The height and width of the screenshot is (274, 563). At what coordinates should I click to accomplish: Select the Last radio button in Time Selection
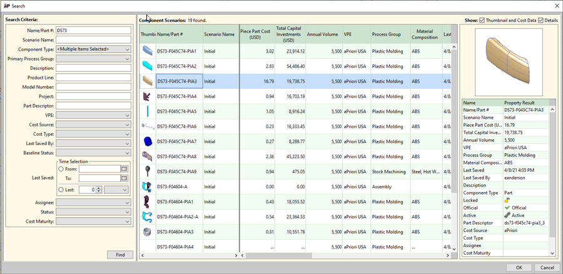coord(61,190)
